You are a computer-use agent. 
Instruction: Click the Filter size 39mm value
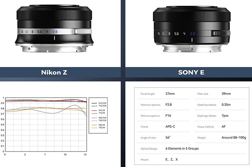pyautogui.click(x=226, y=94)
